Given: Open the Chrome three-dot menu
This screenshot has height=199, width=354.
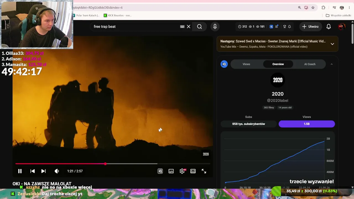Looking at the screenshot, I should [x=349, y=7].
